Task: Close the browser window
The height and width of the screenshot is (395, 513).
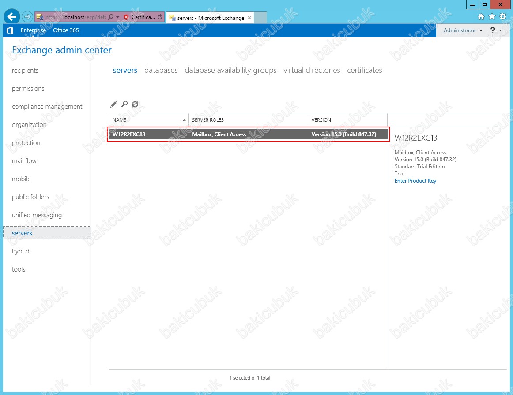Action: pyautogui.click(x=501, y=4)
